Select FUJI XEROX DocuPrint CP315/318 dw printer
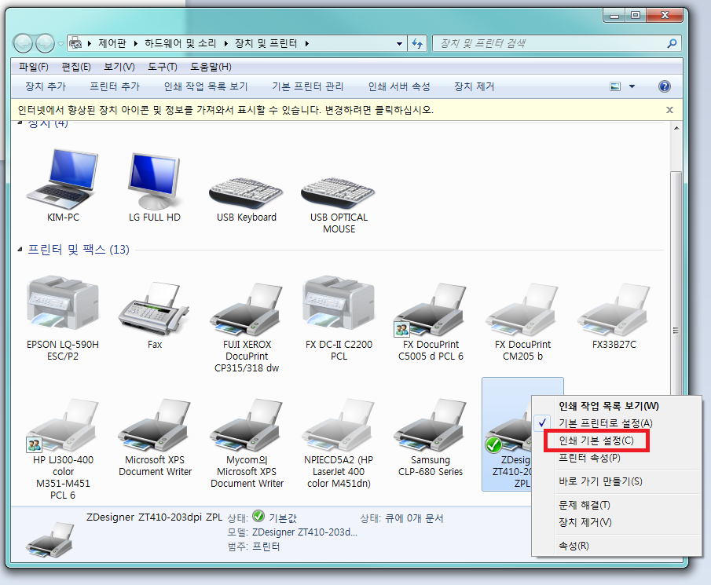Image resolution: width=711 pixels, height=585 pixels. point(246,310)
